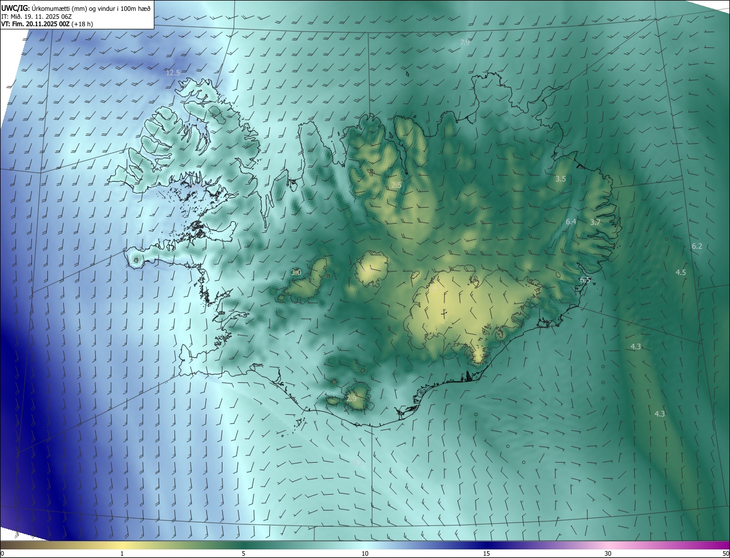Click the 2.9 value near the south coast
The image size is (730, 558).
(x=351, y=398)
